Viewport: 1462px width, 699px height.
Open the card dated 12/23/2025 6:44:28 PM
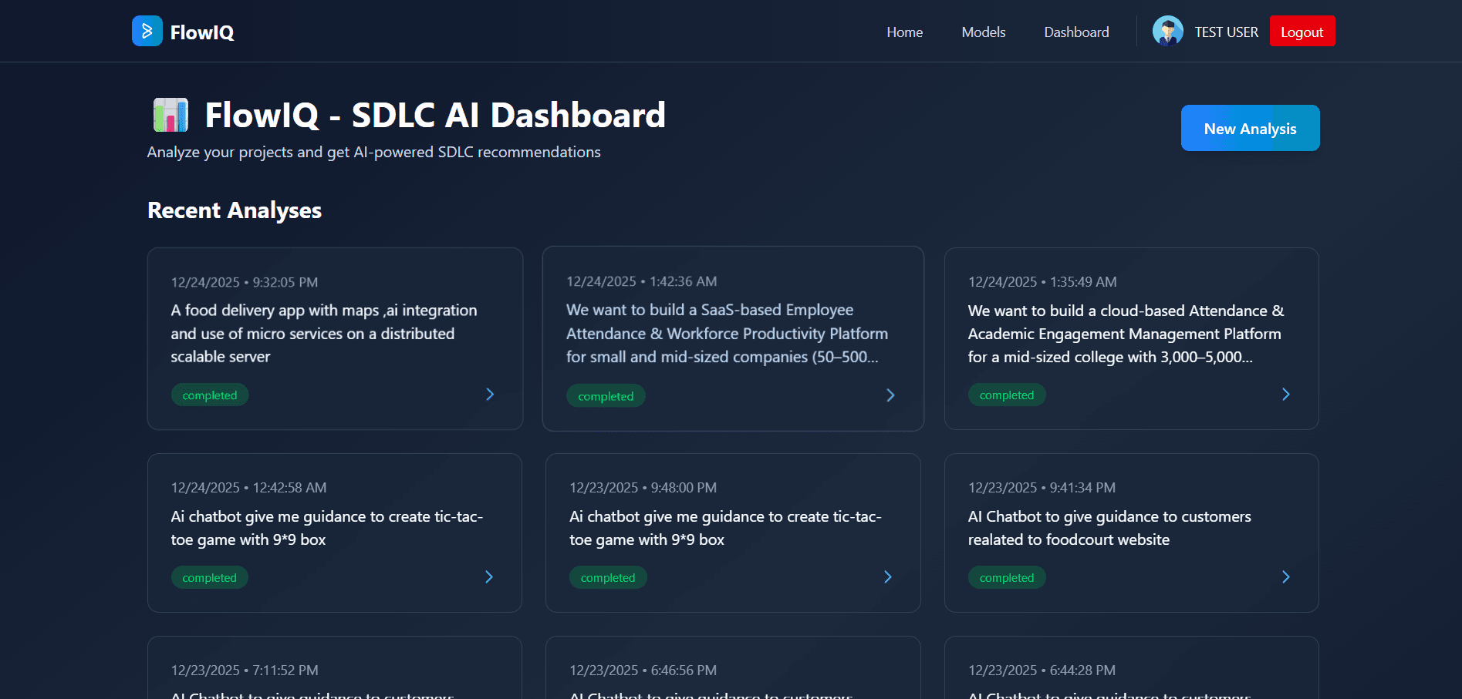(1132, 667)
